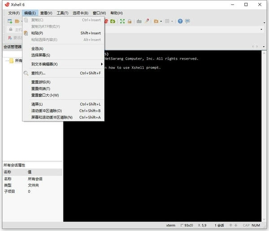Screen dimensions: 269x231
Task: Click the gray layout toolbar icon
Action: [x=167, y=21]
